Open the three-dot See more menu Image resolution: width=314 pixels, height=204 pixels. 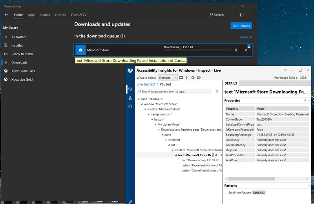(252, 14)
